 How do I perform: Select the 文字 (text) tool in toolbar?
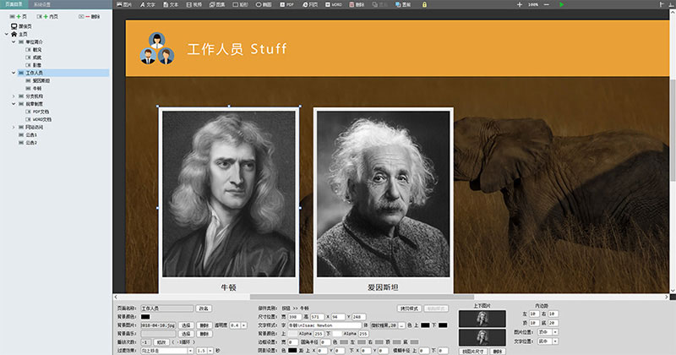tap(147, 4)
